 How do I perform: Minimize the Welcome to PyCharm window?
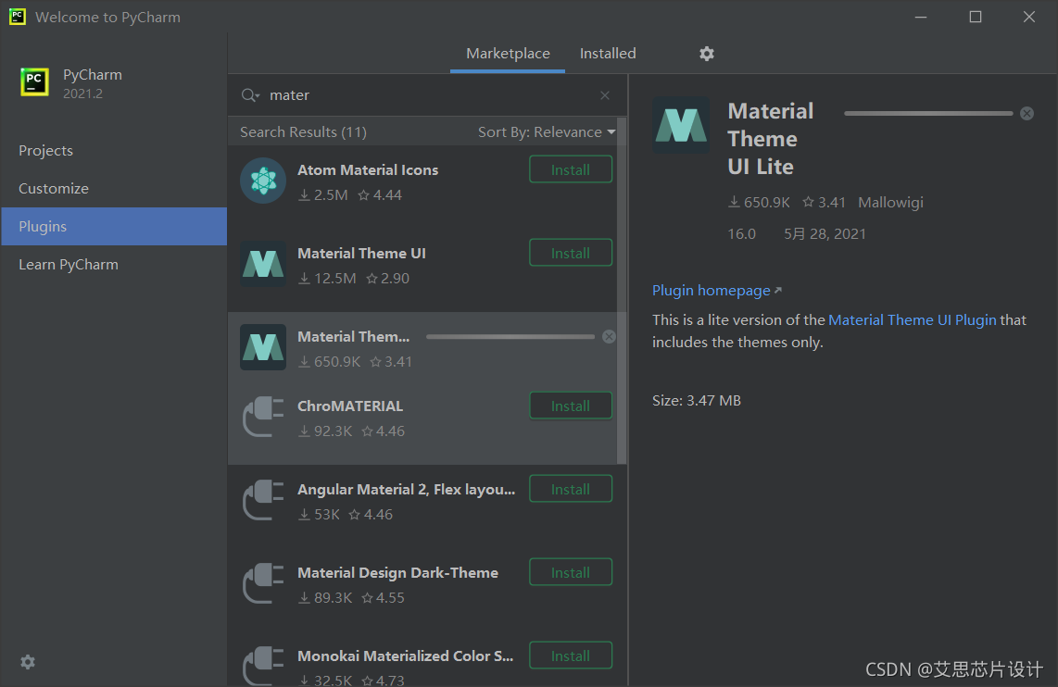[921, 17]
